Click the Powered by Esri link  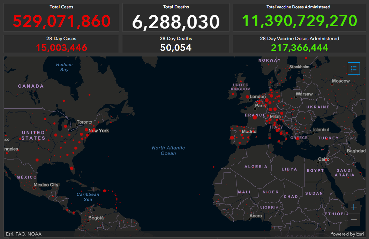pyautogui.click(x=347, y=234)
